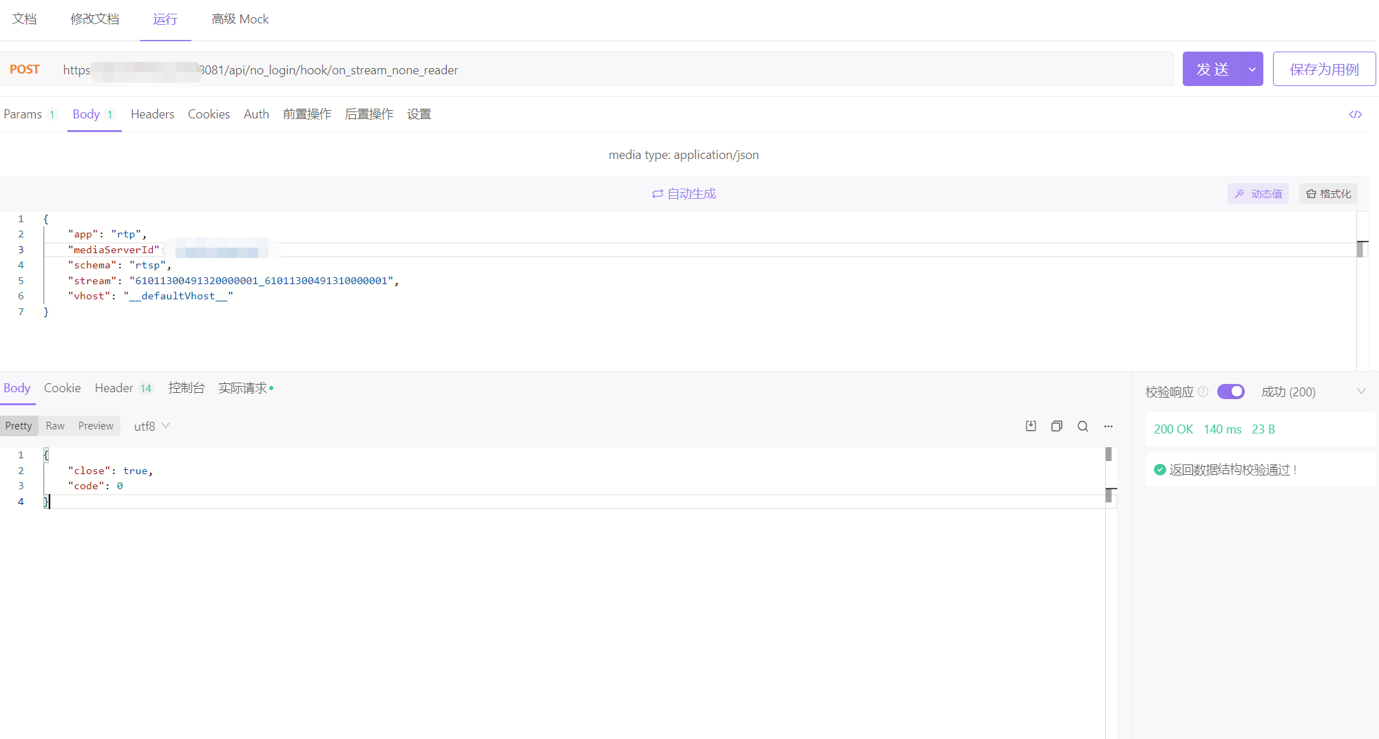The height and width of the screenshot is (739, 1379).
Task: Open the send button dropdown arrow
Action: click(x=1252, y=69)
